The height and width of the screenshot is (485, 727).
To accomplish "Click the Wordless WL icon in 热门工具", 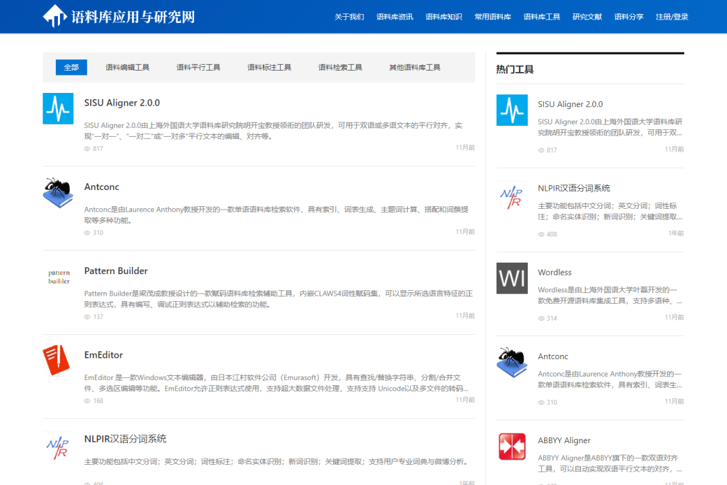I will tap(512, 278).
